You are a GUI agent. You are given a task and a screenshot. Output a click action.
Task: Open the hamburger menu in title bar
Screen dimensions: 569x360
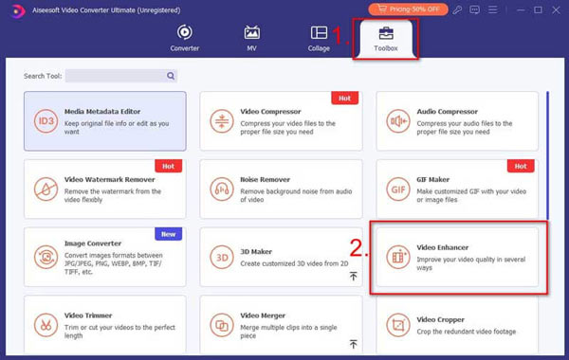pos(492,9)
